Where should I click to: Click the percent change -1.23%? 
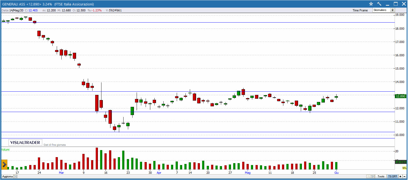(95, 10)
